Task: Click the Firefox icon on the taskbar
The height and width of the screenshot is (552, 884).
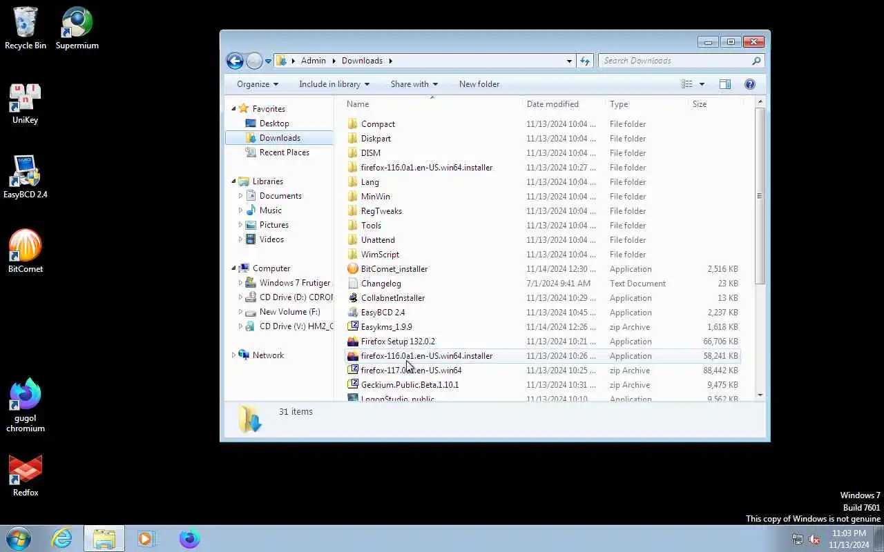Action: tap(189, 538)
